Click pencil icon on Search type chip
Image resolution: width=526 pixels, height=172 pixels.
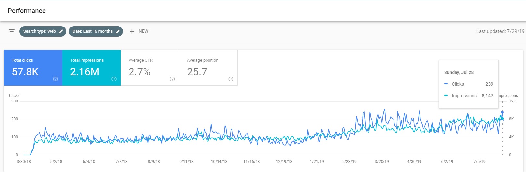(61, 31)
